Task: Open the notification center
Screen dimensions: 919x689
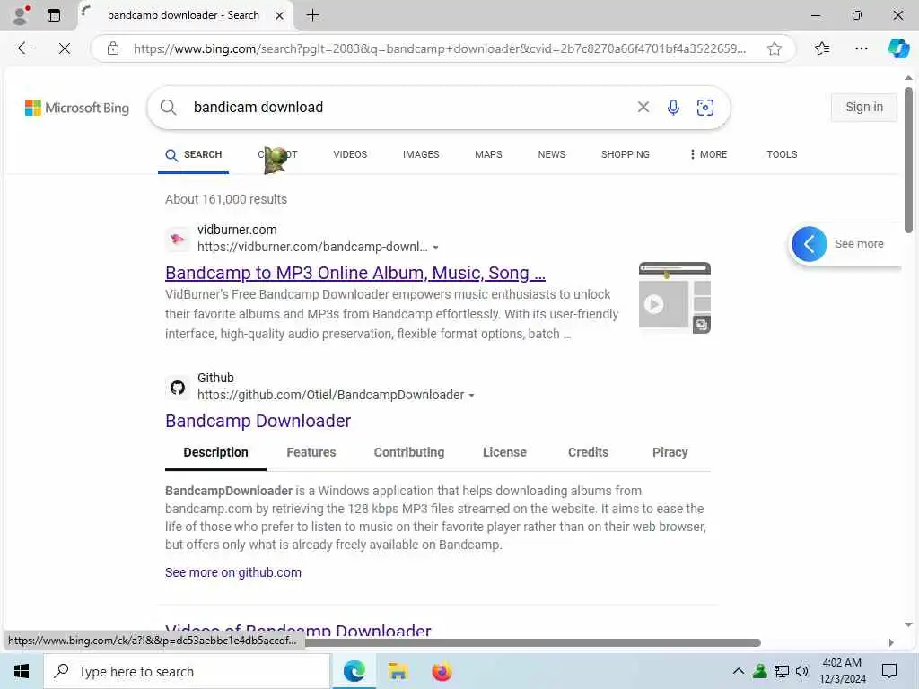Action: tap(889, 671)
